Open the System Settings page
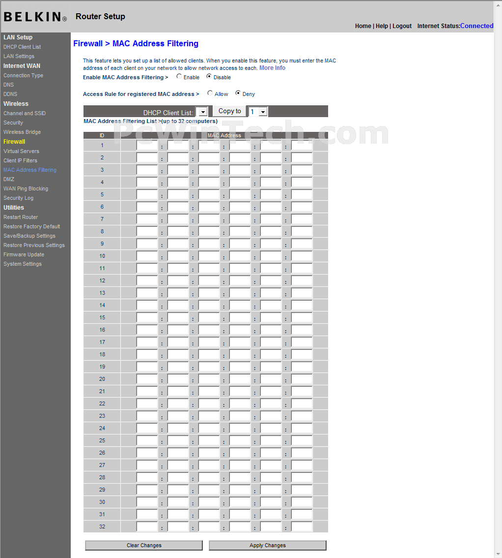Image resolution: width=502 pixels, height=558 pixels. 23,264
